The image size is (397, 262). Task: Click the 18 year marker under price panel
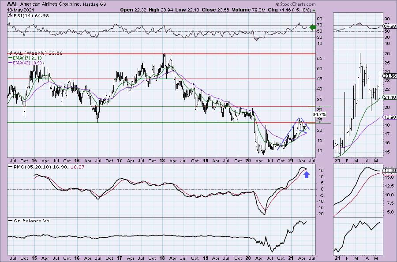(162, 161)
